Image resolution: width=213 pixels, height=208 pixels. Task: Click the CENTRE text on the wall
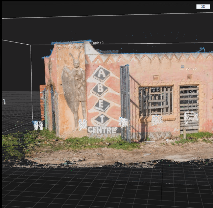[x=102, y=130]
